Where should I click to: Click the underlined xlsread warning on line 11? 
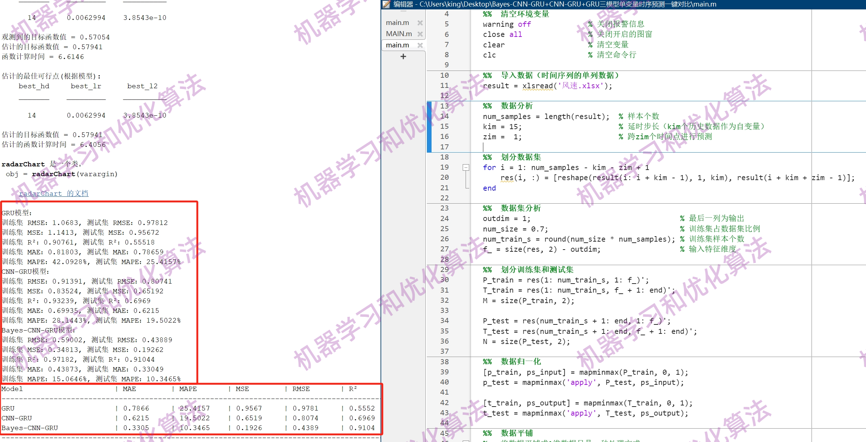tap(537, 86)
